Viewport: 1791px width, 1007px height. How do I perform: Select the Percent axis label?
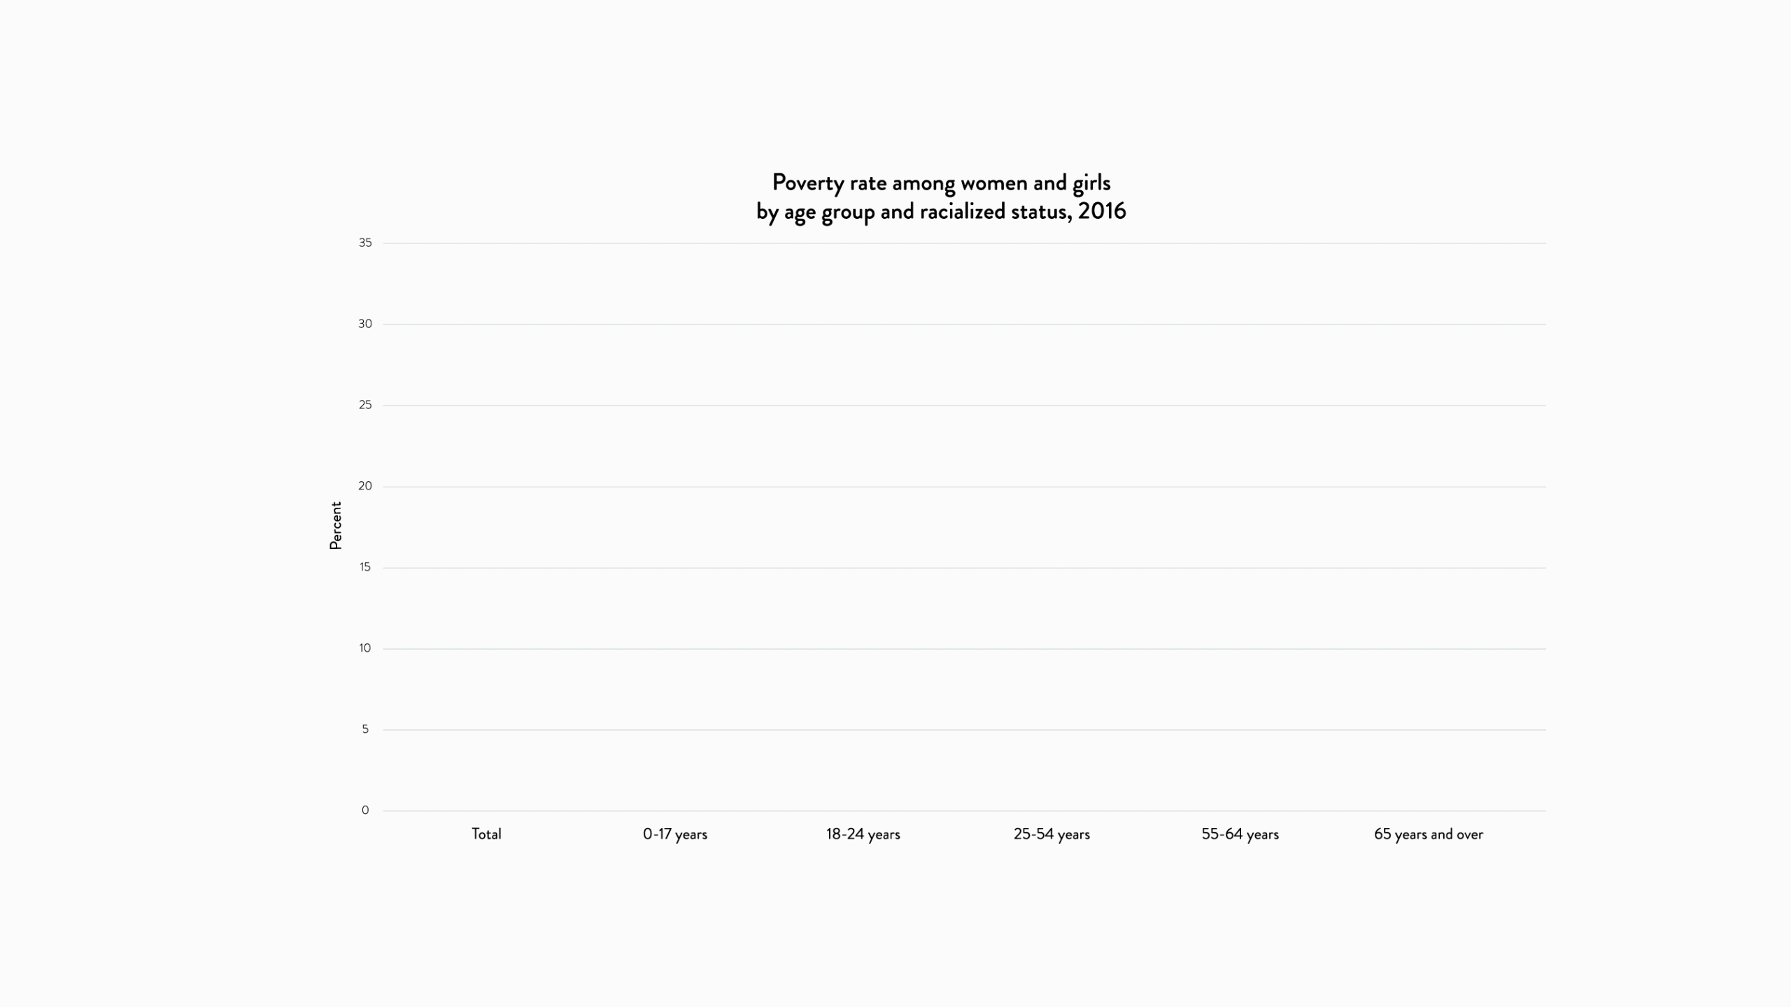click(x=336, y=526)
